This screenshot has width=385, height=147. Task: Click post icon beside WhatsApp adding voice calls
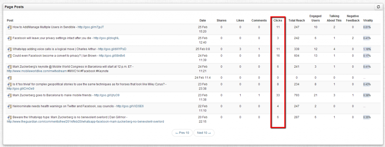click(x=9, y=49)
